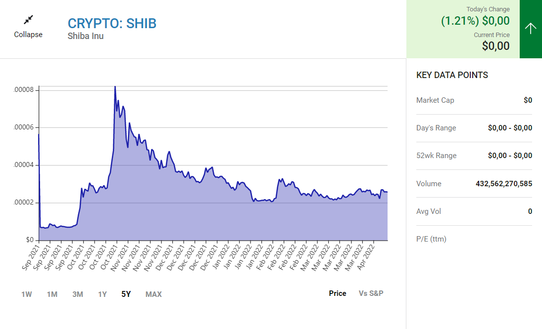This screenshot has height=329, width=542.
Task: Click the chart's highest price peak
Action: point(115,86)
